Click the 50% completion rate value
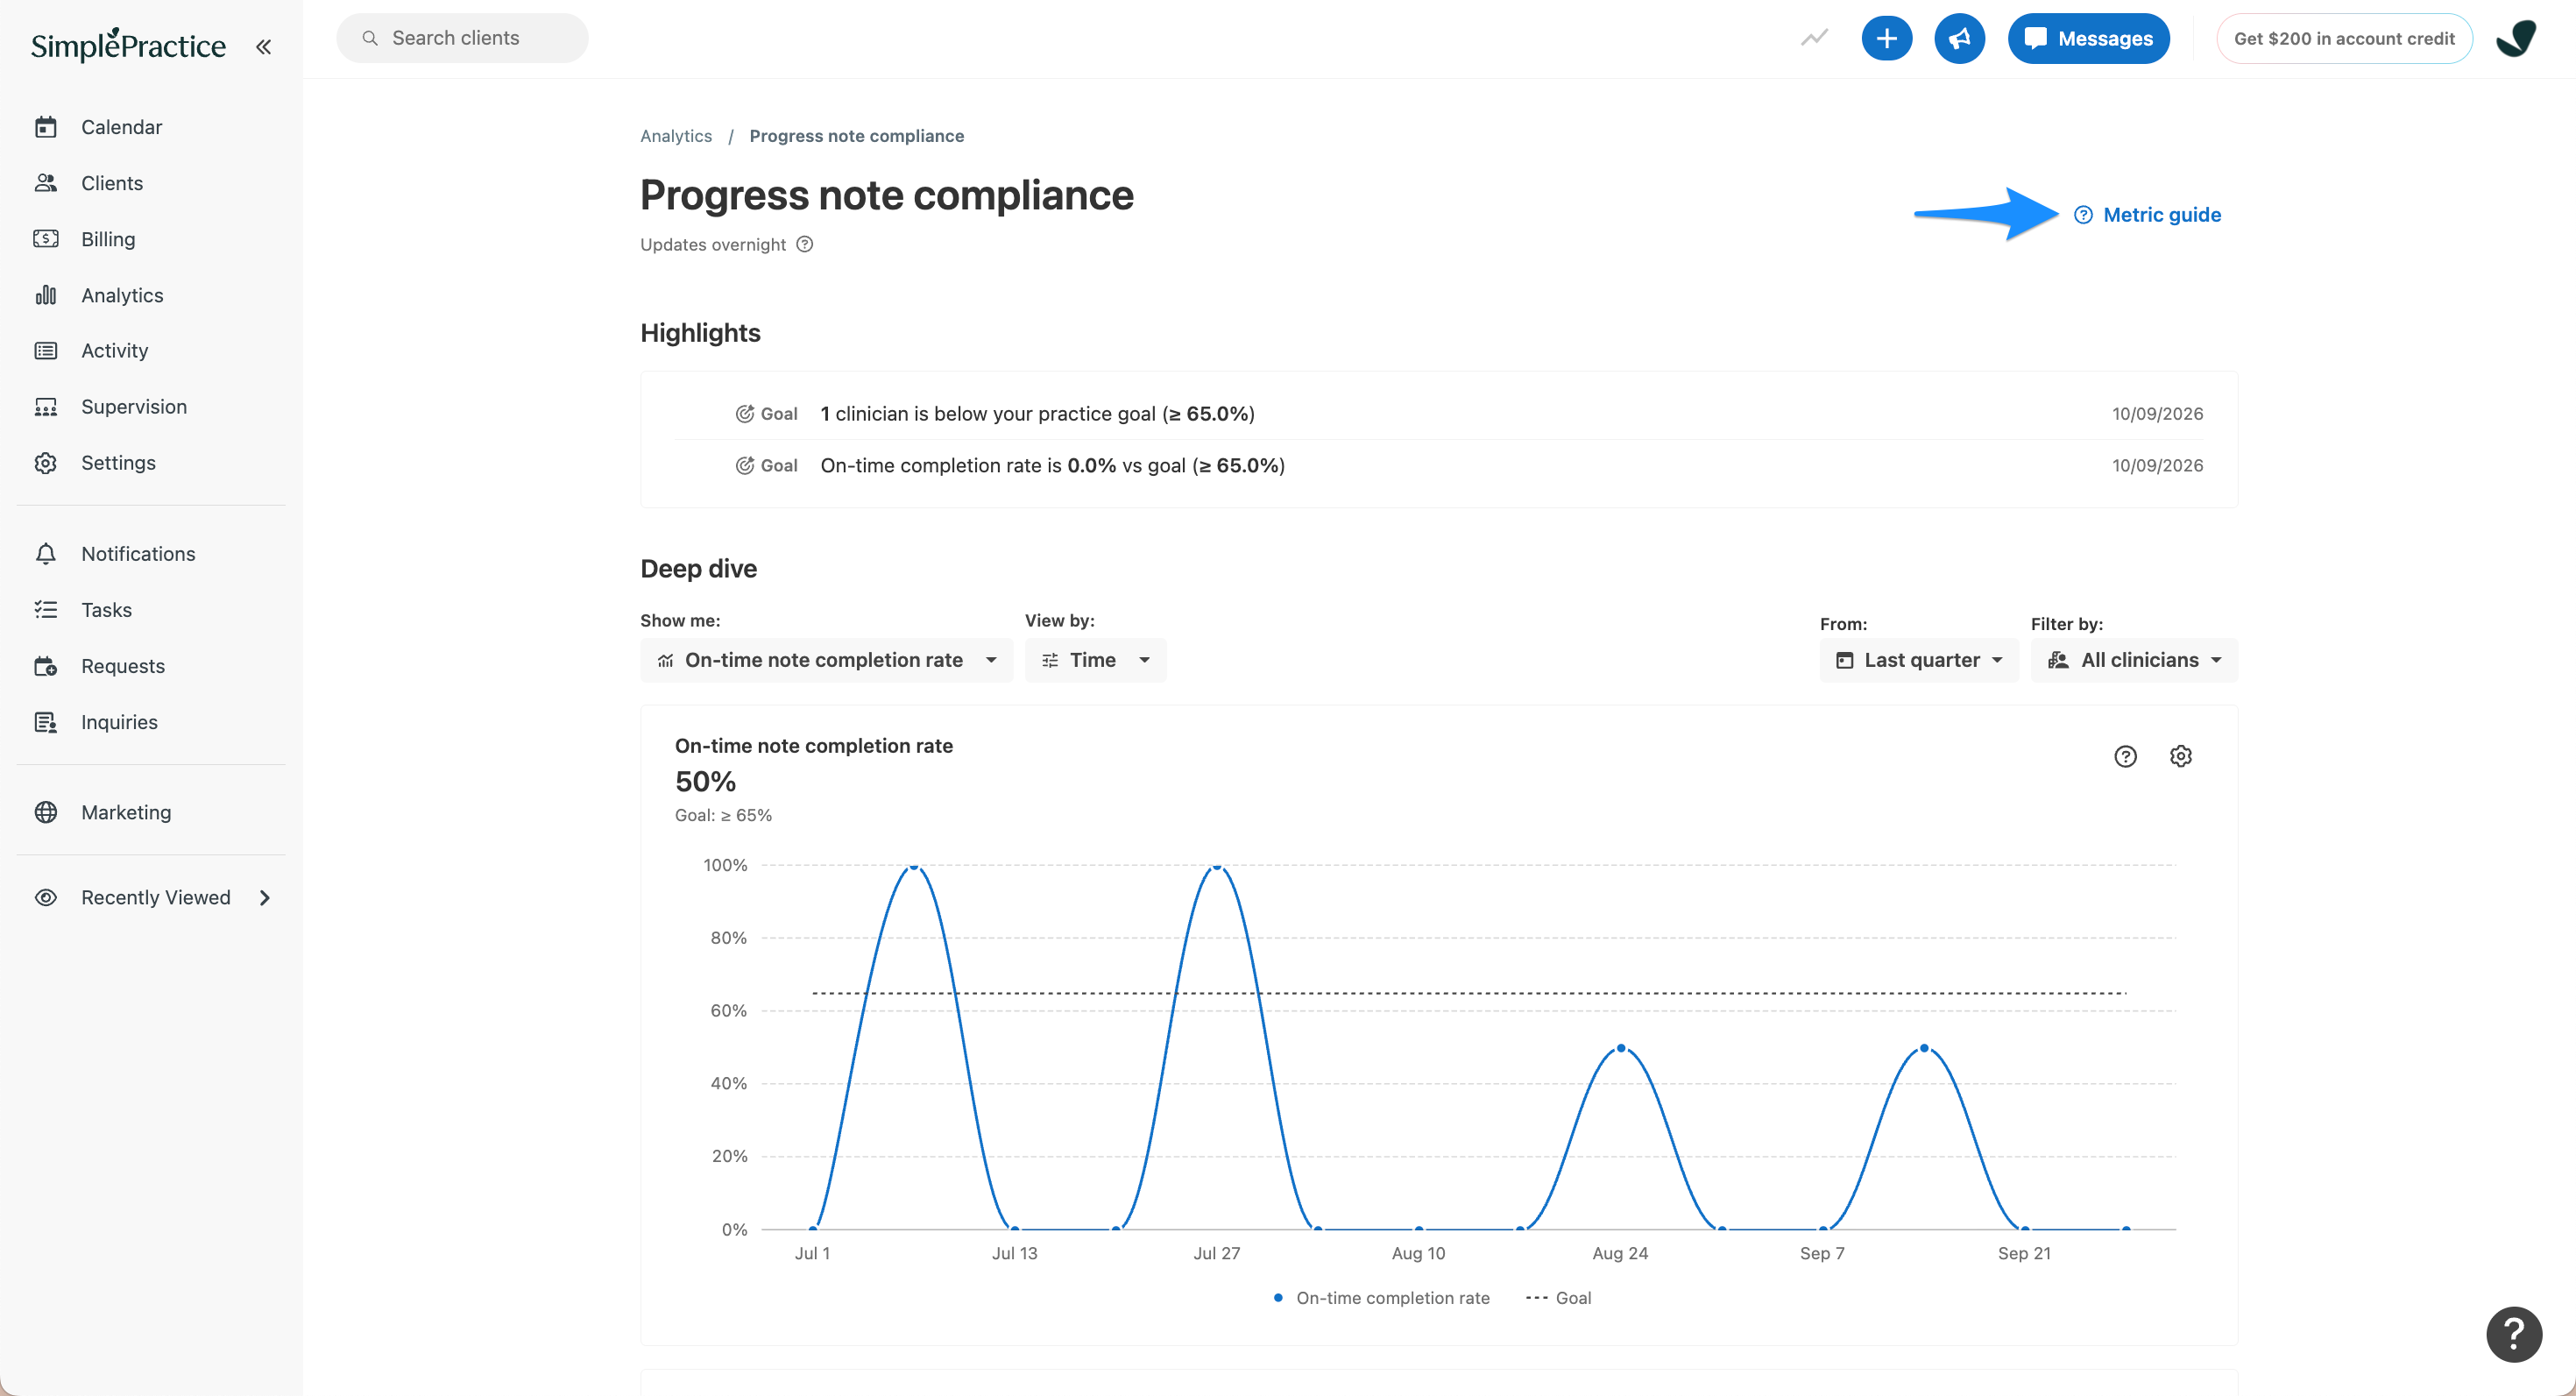This screenshot has height=1396, width=2576. [x=705, y=781]
